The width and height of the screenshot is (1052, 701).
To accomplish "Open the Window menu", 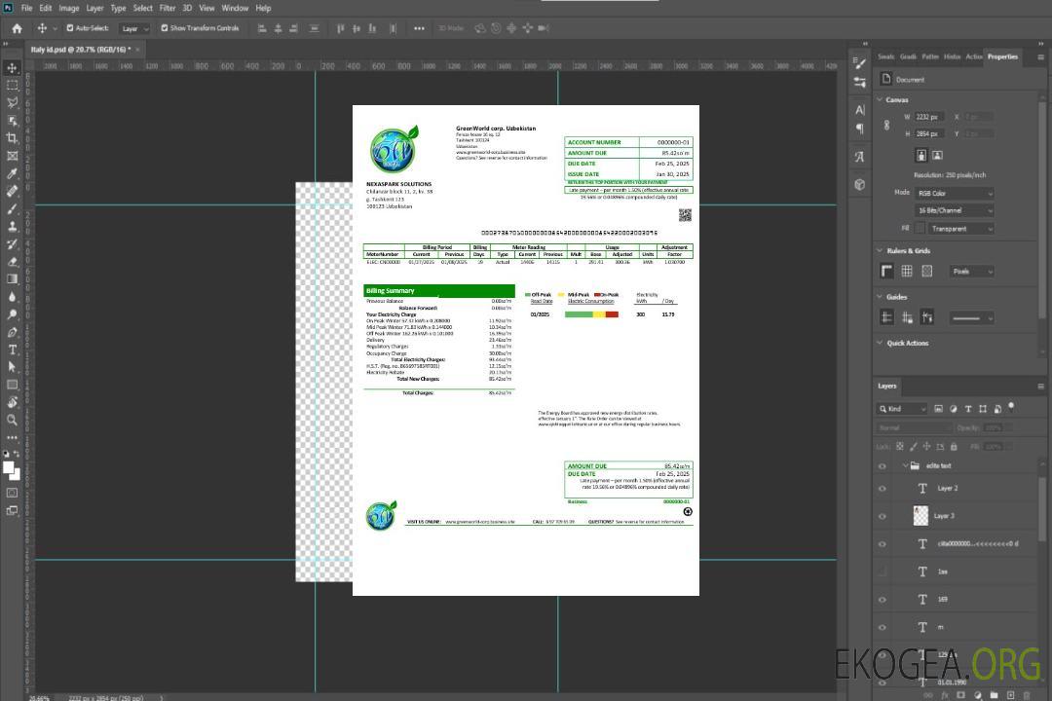I will tap(235, 8).
